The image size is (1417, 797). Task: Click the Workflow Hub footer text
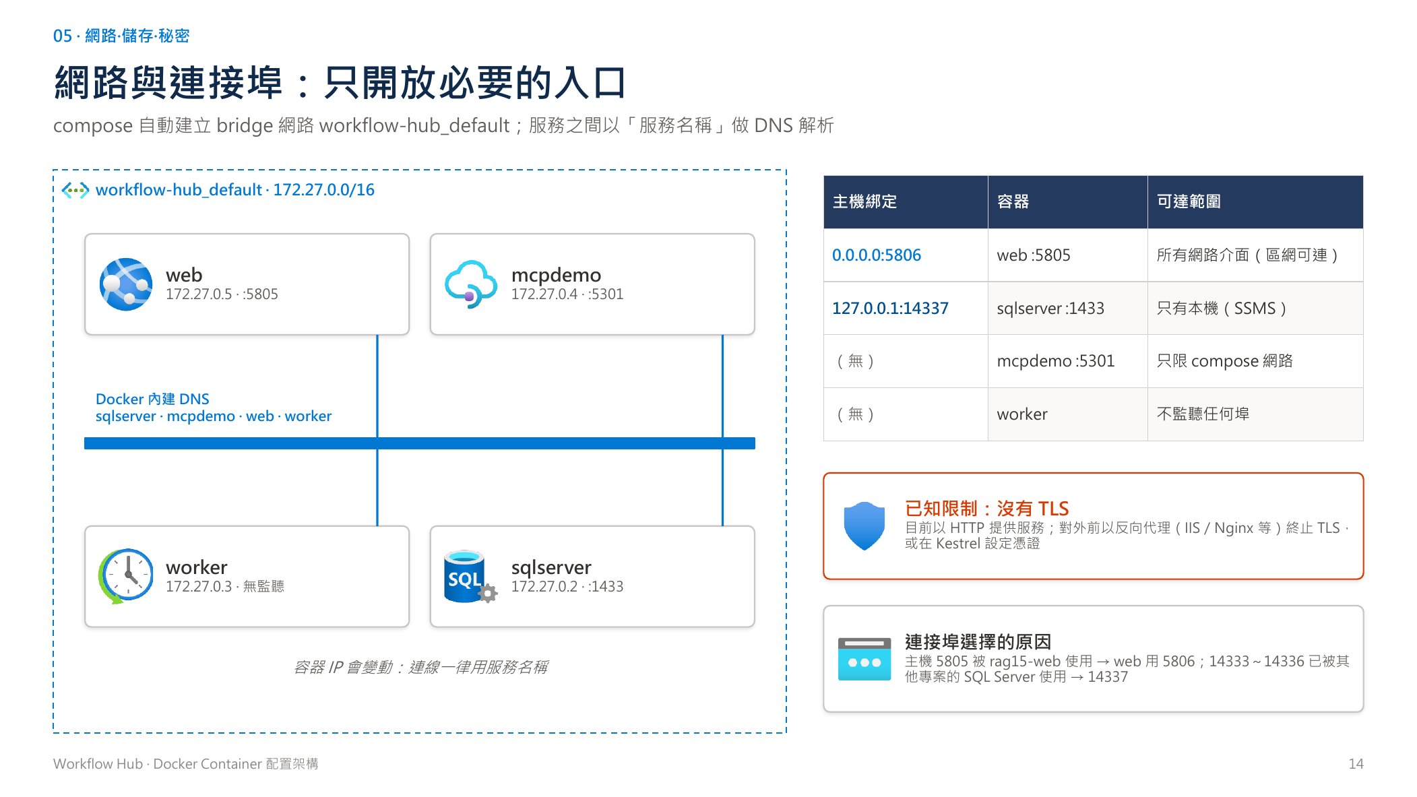click(185, 764)
